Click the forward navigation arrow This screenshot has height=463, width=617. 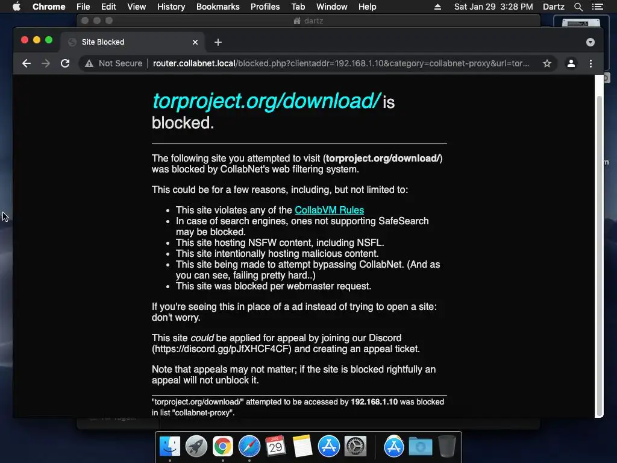coord(46,63)
